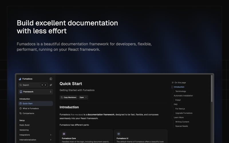Viewport: 229px width, 143px height.
Task: Jump to Enjoy! outline item
Action: pos(178,100)
